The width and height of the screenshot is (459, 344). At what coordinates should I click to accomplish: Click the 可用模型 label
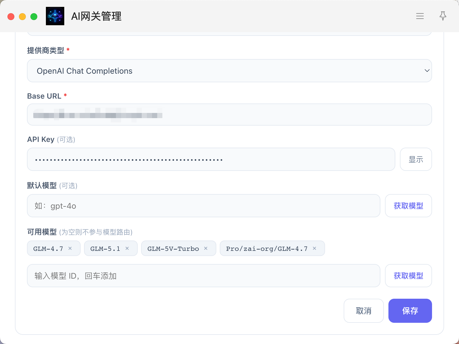42,232
